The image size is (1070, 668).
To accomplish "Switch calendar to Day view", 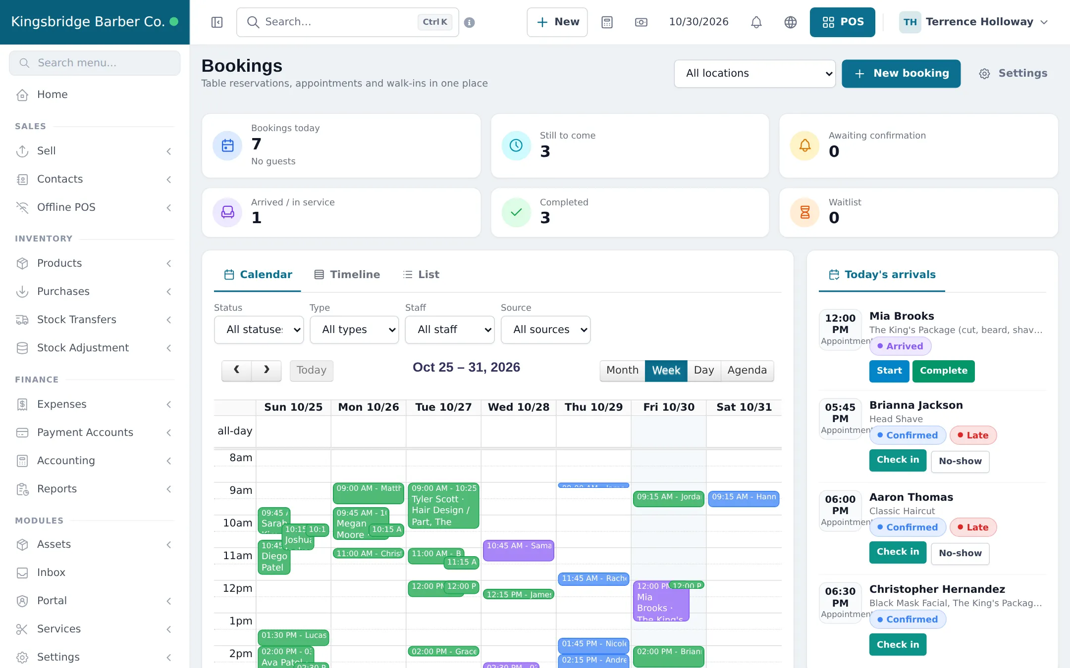I will point(703,370).
